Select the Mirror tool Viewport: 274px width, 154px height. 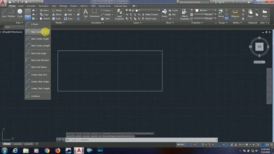[57, 15]
